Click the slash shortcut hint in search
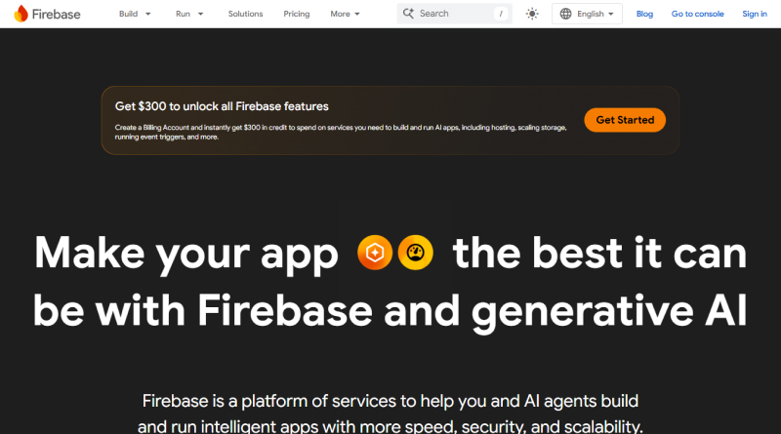 501,14
